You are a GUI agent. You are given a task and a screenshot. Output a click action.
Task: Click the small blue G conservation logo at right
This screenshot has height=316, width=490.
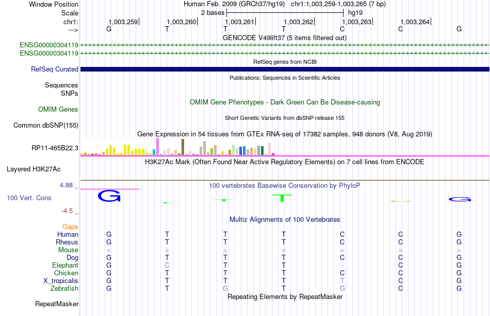(460, 199)
